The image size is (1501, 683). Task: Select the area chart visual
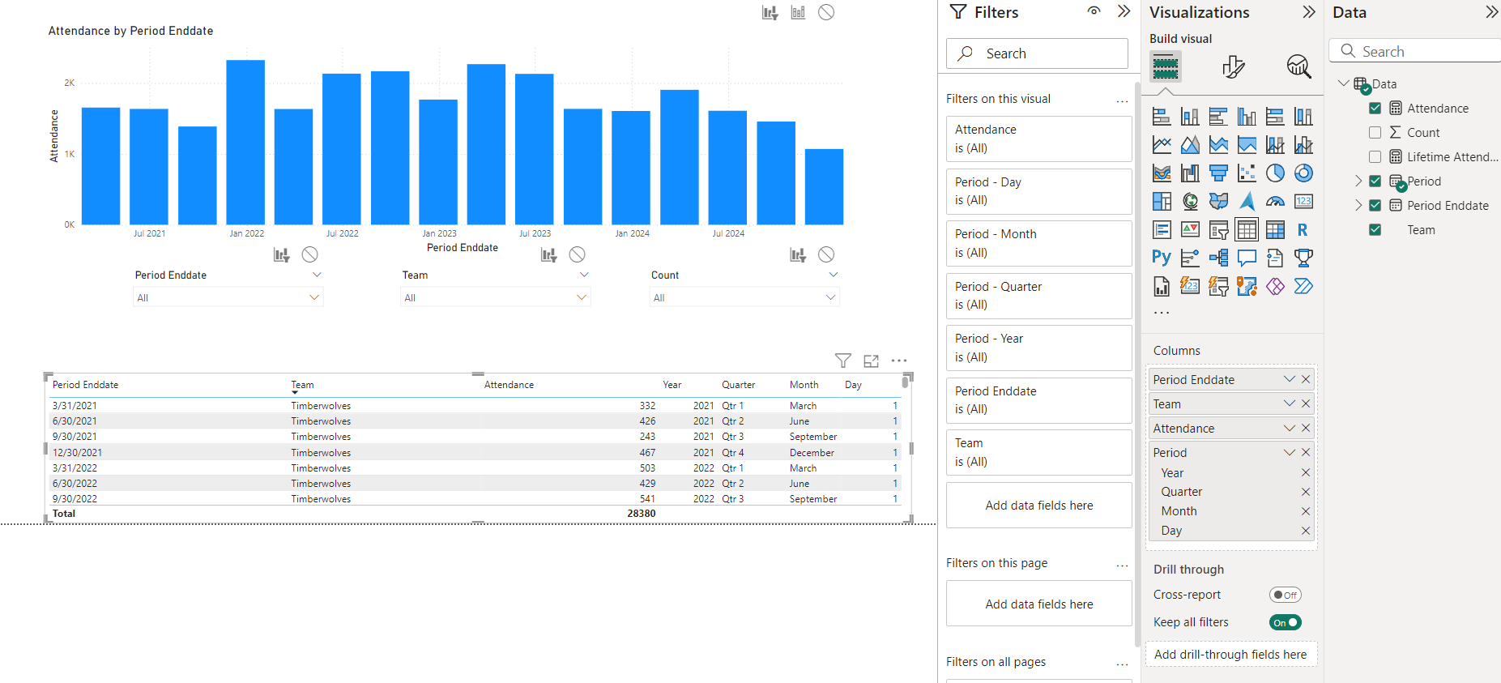click(1190, 145)
